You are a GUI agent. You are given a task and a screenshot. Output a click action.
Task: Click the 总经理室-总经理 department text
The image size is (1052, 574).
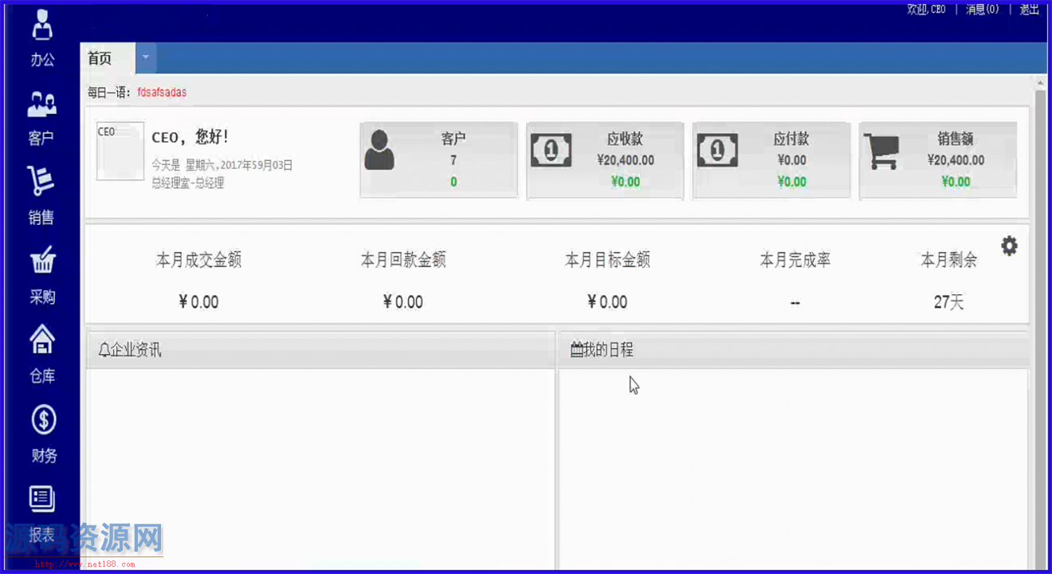[x=188, y=183]
